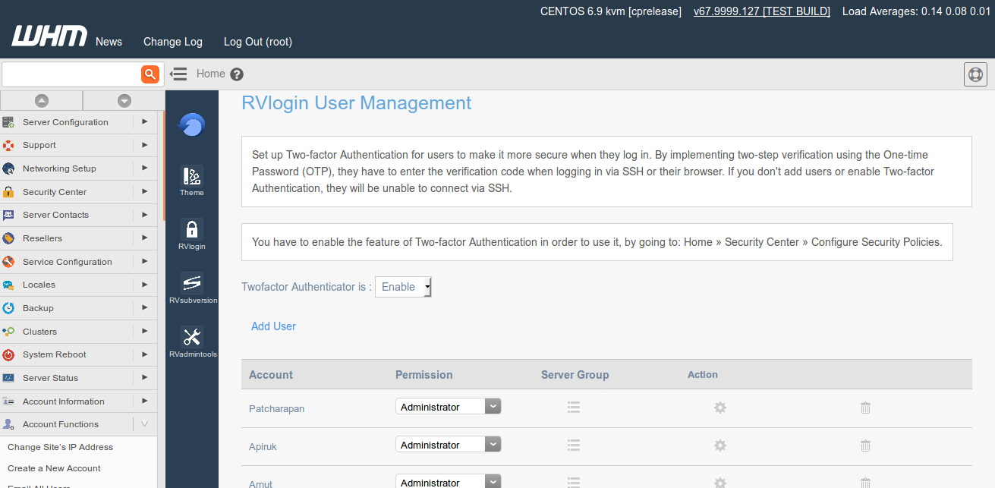The image size is (995, 488).
Task: Click the orange search magnifier button
Action: [150, 74]
